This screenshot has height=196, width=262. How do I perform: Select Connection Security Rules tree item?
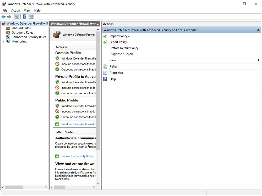[x=29, y=37]
